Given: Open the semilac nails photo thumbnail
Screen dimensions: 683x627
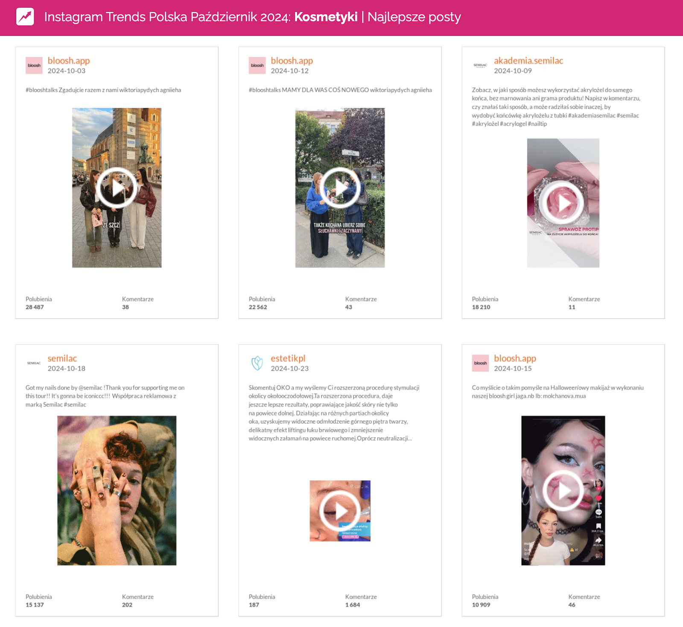Looking at the screenshot, I should tap(117, 490).
